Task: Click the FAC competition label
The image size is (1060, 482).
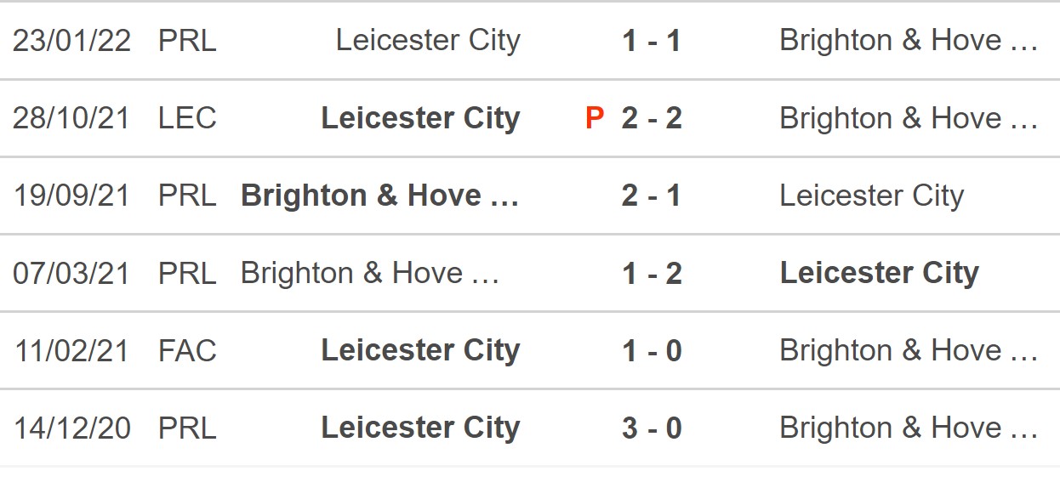Action: click(187, 350)
